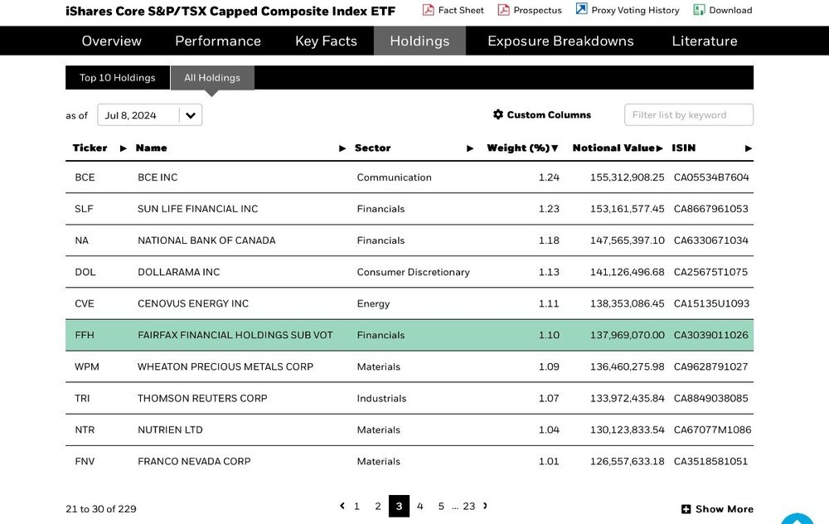Go to next page using right arrow
The height and width of the screenshot is (524, 829).
[485, 506]
